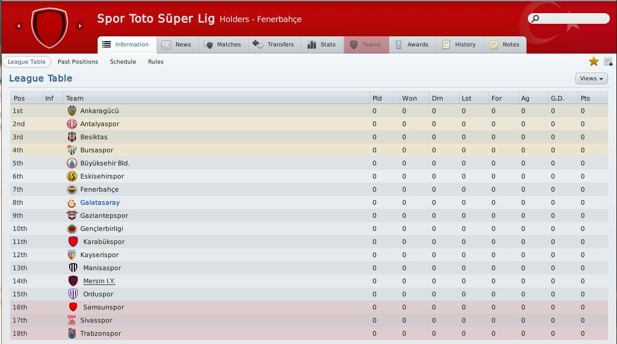Image resolution: width=617 pixels, height=344 pixels.
Task: Open the Stats tab
Action: point(322,45)
